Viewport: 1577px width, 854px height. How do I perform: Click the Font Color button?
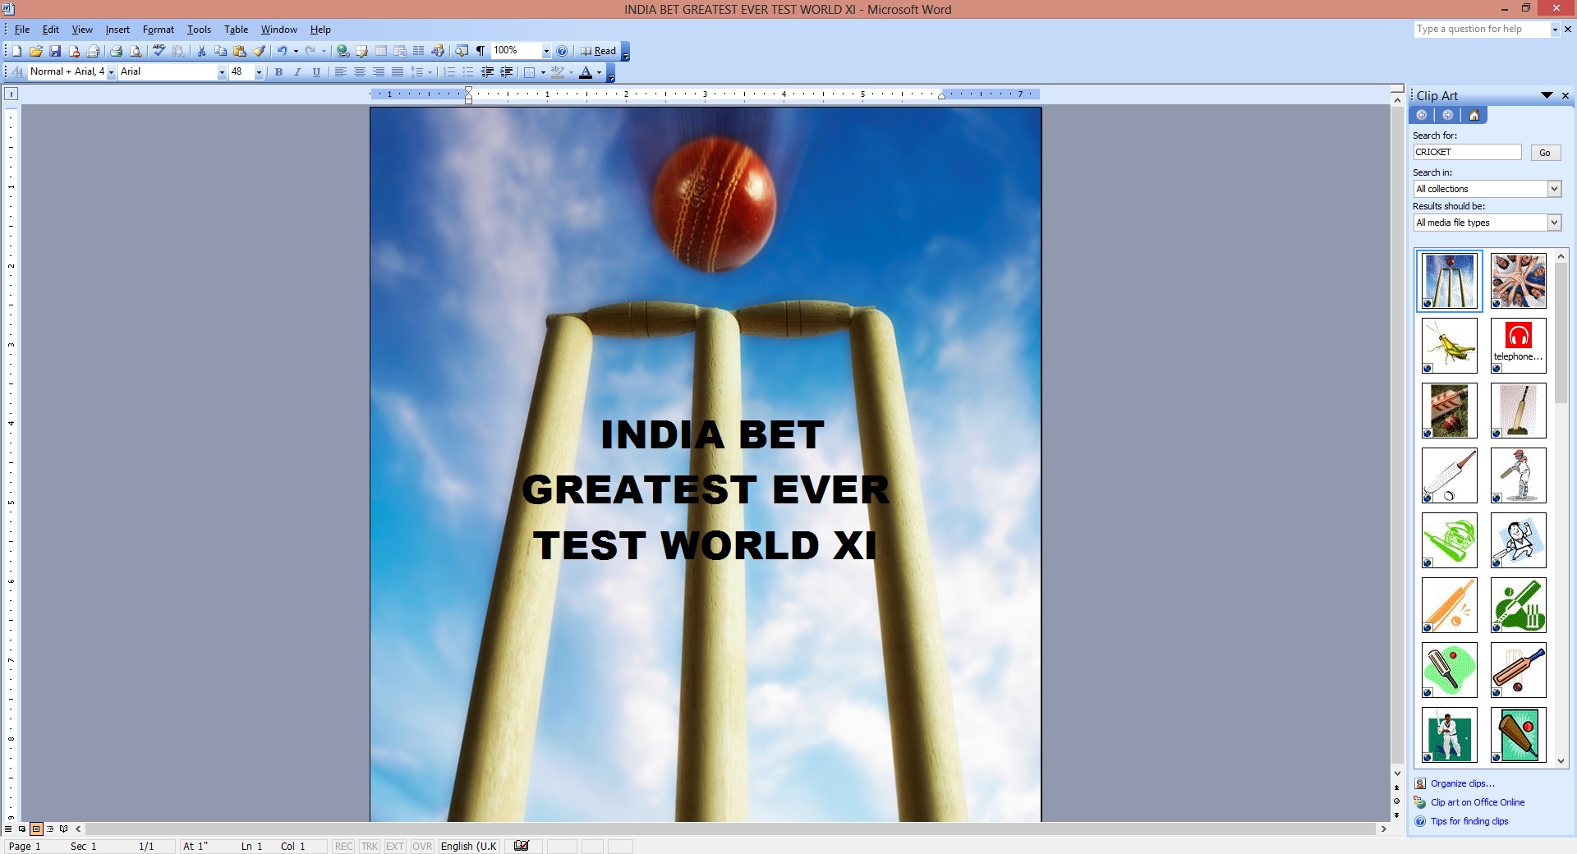point(585,72)
